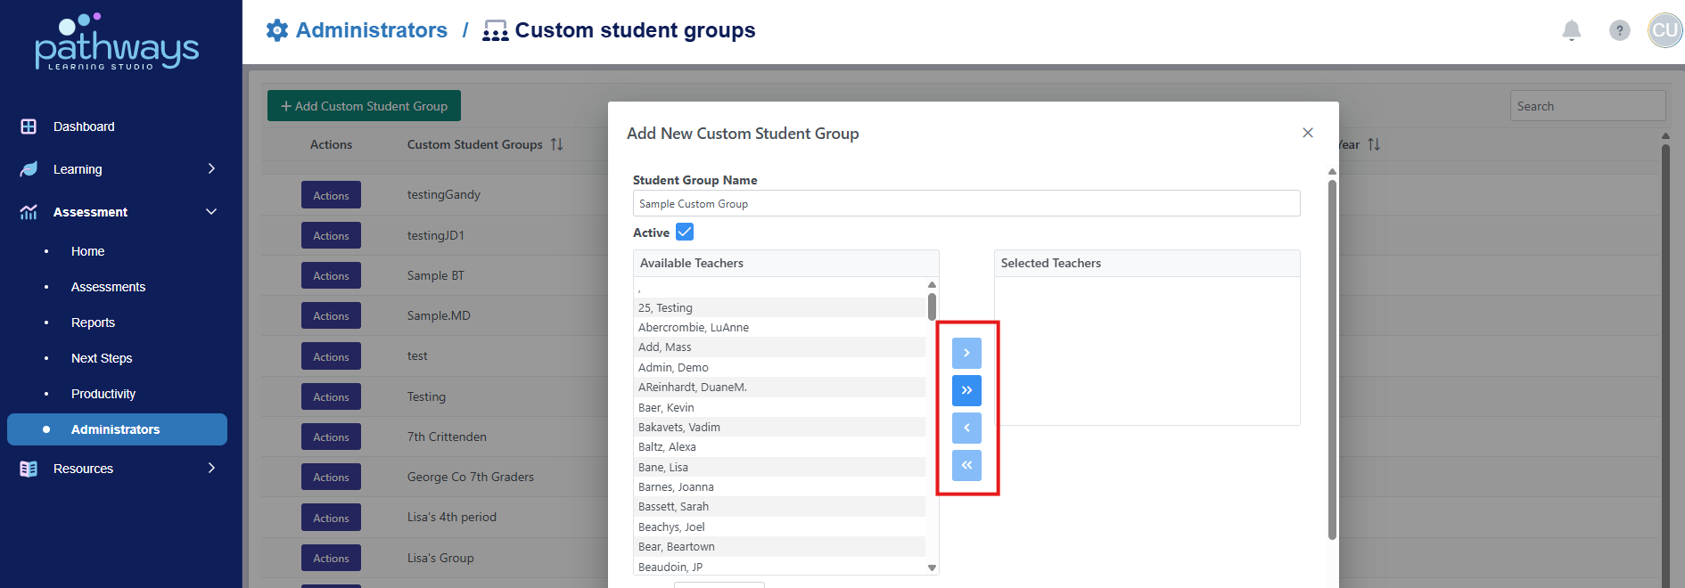Remove selected teacher with single left arrow
Screen dimensions: 1685x588
(966, 429)
